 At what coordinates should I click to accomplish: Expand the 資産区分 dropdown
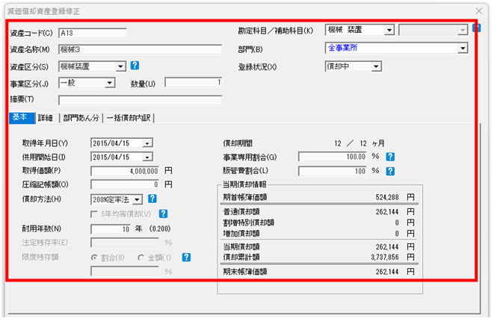(x=120, y=66)
